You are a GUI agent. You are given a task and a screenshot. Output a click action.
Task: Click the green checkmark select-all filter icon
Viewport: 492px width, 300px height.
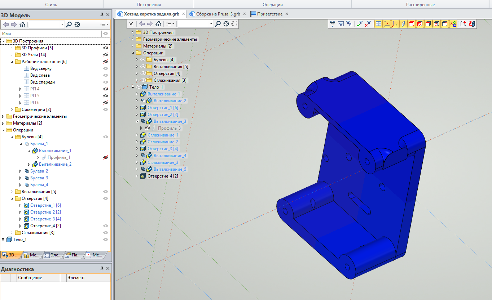359,24
